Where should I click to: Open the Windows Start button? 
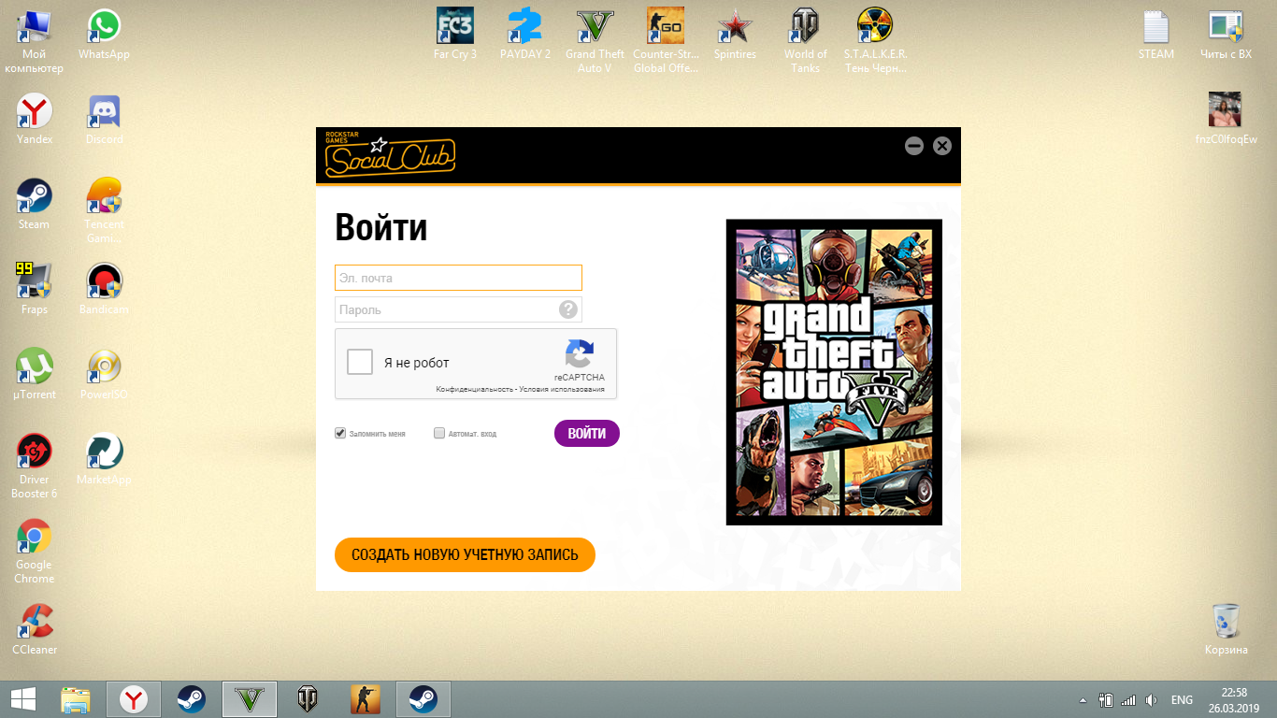(22, 698)
